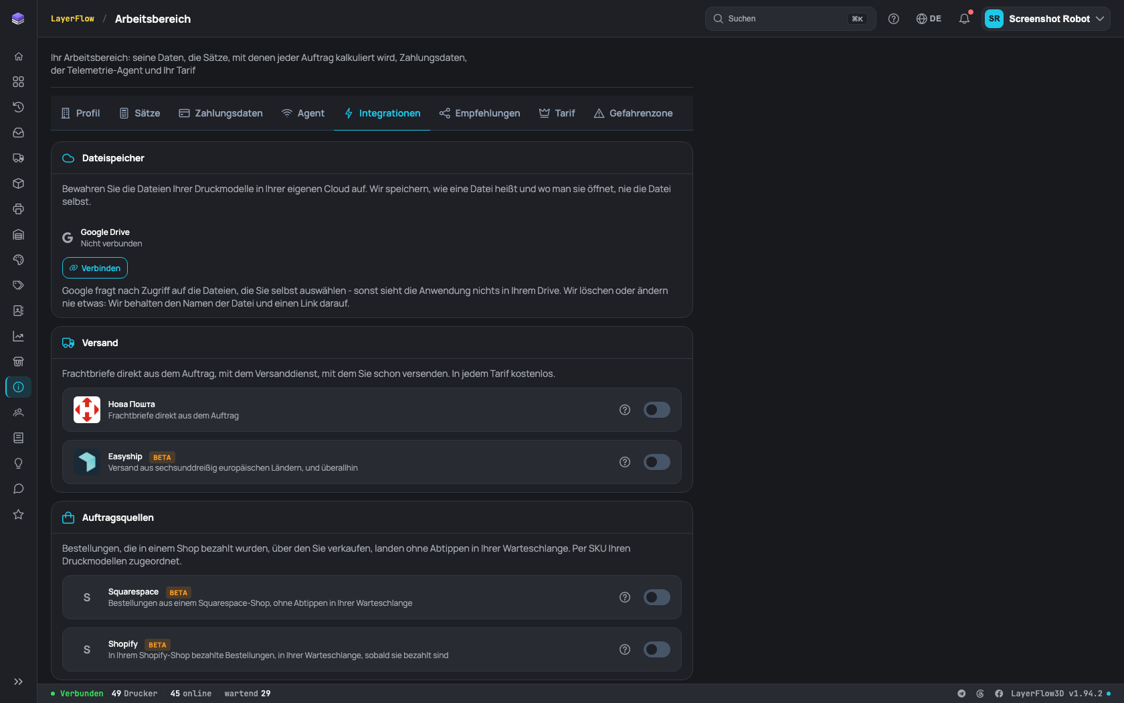
Task: Open the analytics chart icon in sidebar
Action: coord(18,336)
